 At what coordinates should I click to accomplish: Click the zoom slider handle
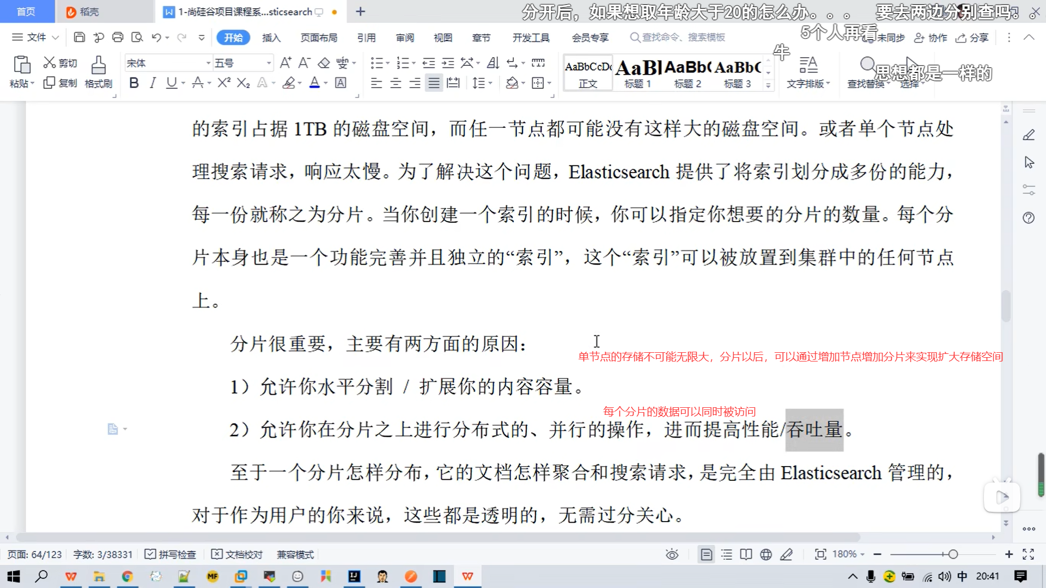(x=953, y=554)
